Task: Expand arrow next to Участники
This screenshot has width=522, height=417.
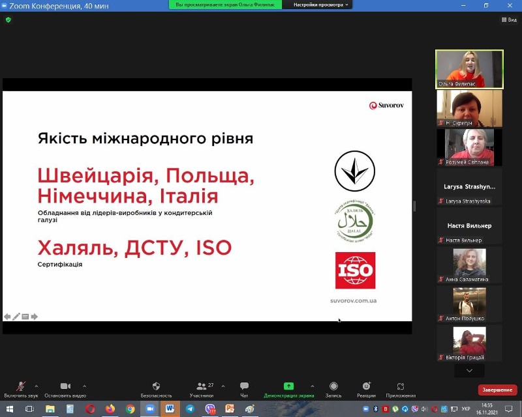Action: click(x=223, y=386)
